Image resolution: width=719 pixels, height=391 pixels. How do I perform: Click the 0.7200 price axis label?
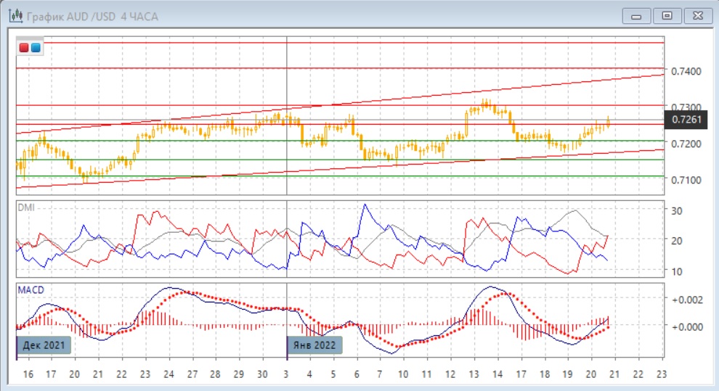tap(686, 144)
